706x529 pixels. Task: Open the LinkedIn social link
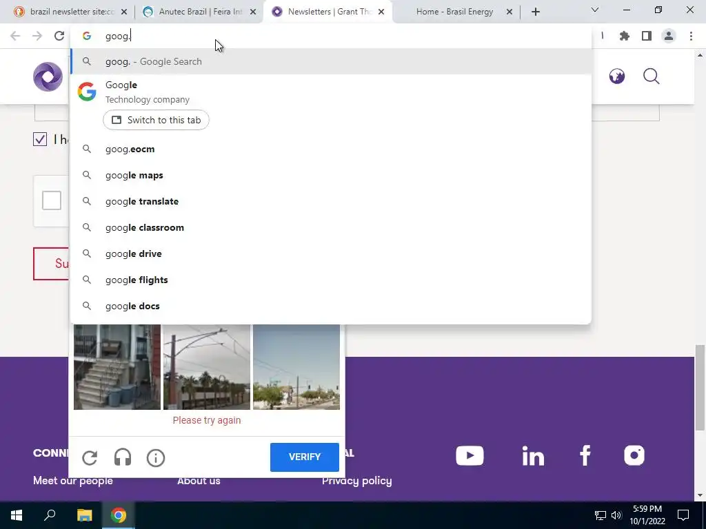533,456
